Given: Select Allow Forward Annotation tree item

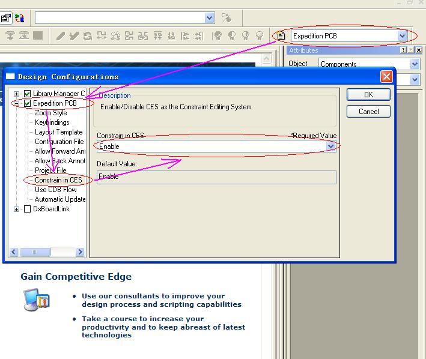Looking at the screenshot, I should 60,151.
